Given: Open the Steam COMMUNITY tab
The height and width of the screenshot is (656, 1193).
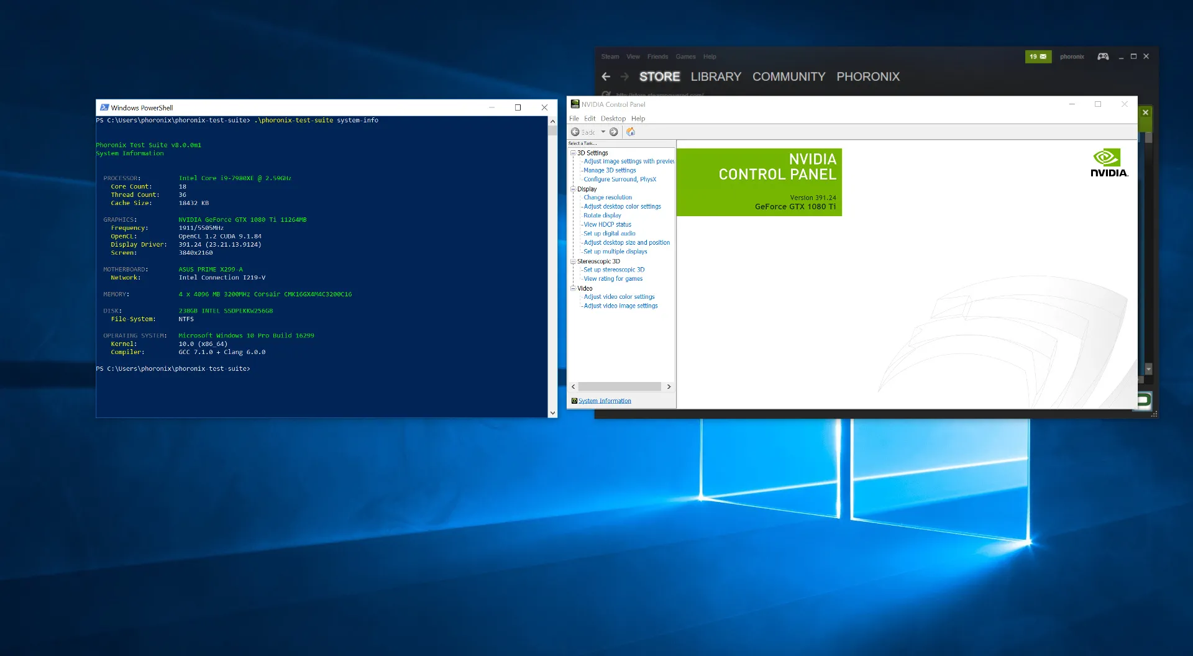Looking at the screenshot, I should pyautogui.click(x=788, y=76).
